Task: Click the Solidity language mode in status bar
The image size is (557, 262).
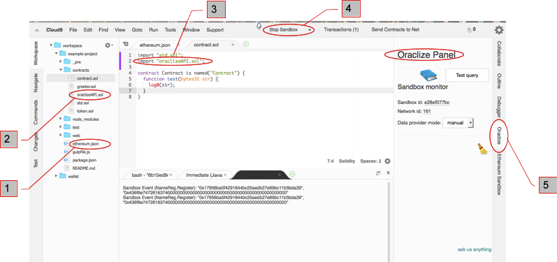Action: pos(347,161)
